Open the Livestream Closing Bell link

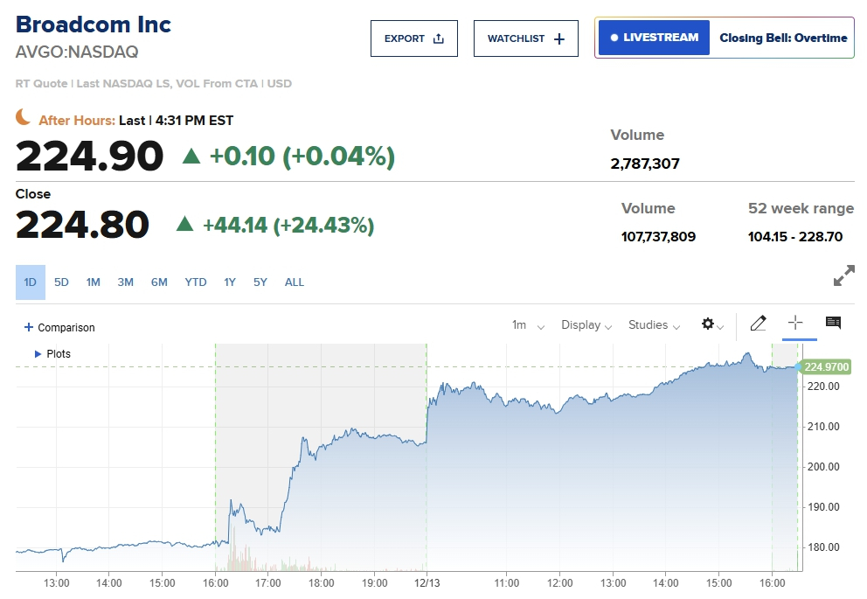coord(724,38)
